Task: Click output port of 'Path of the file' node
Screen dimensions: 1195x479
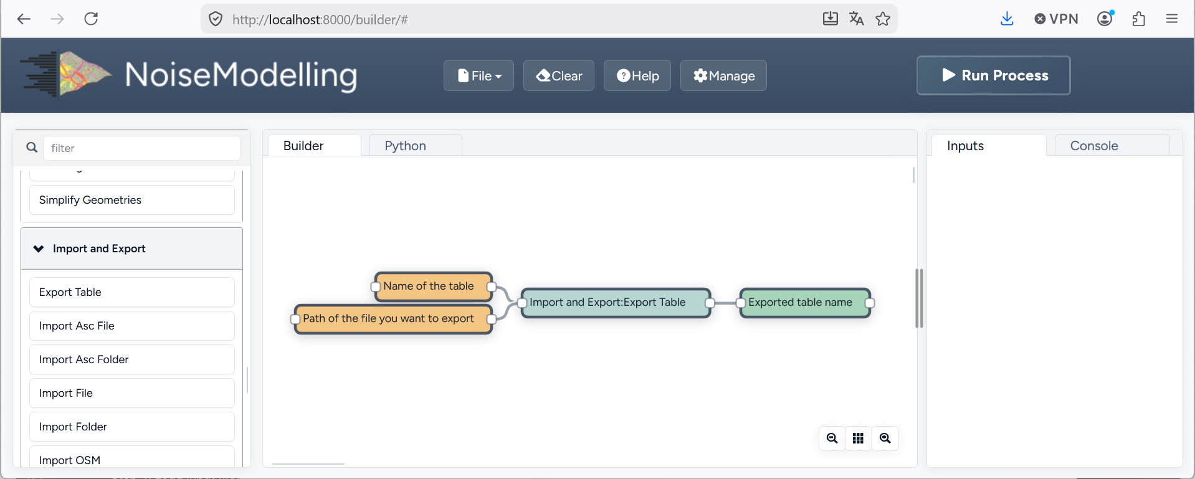Action: (491, 320)
